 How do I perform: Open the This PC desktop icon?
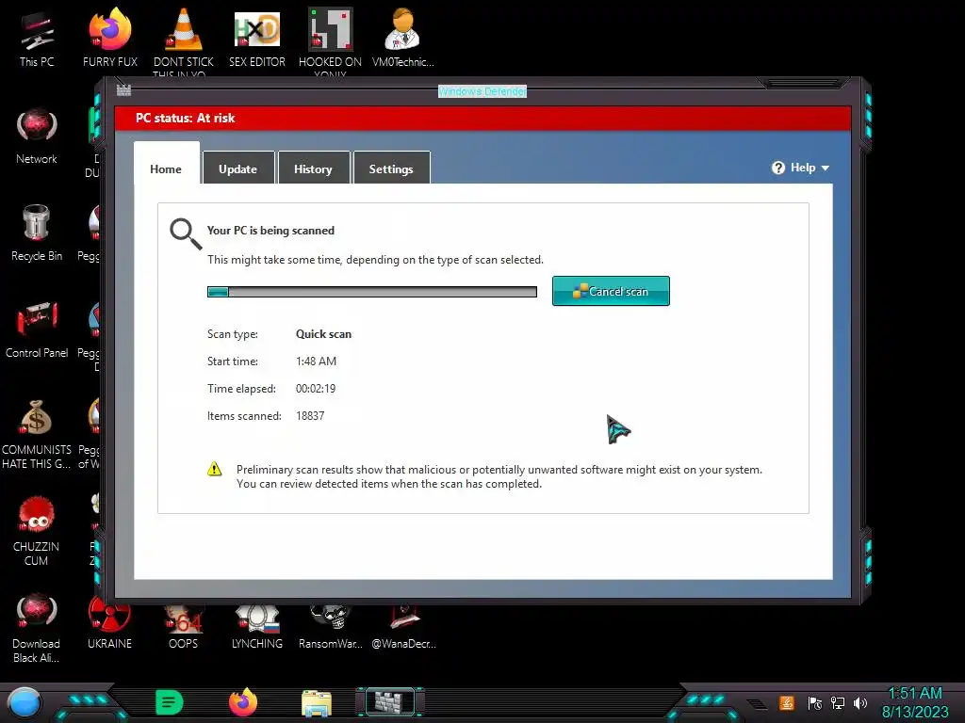coord(37,37)
